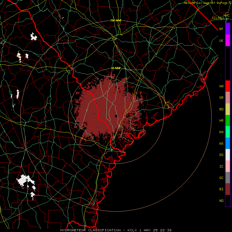This screenshot has width=232, height=232.
Task: Click the GC gray legend swatch
Action: coord(228,178)
